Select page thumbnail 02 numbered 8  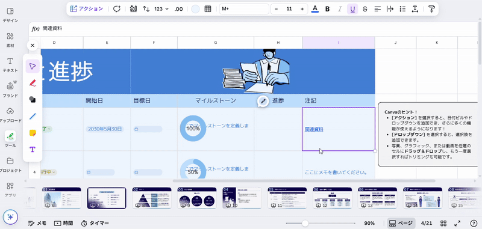[x=152, y=198]
